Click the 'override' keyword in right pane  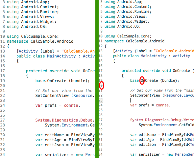(152, 71)
